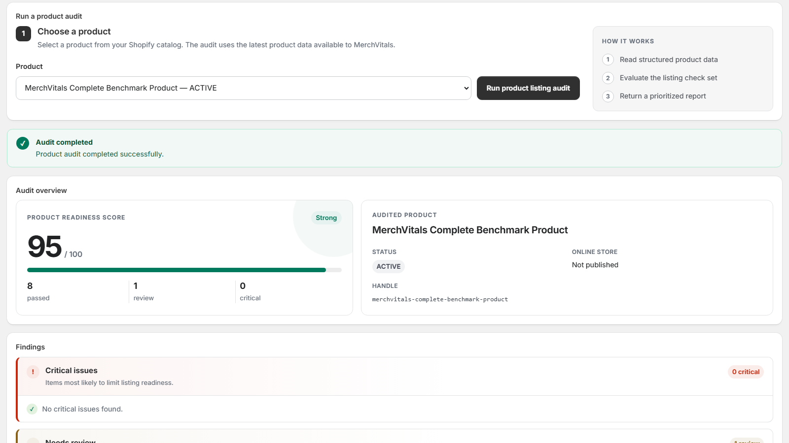Click the 'ONLINE STORE' label
The width and height of the screenshot is (789, 443).
pos(595,252)
